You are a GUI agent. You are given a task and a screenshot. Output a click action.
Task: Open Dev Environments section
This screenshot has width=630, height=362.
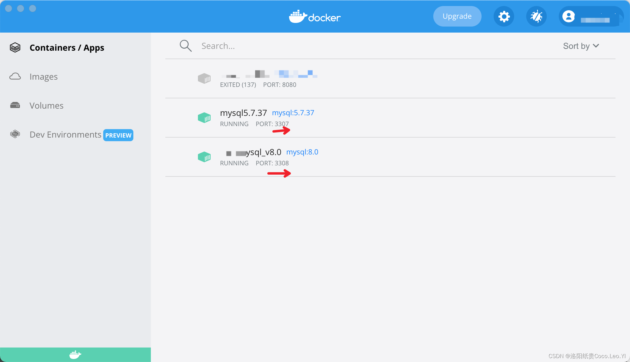click(65, 135)
